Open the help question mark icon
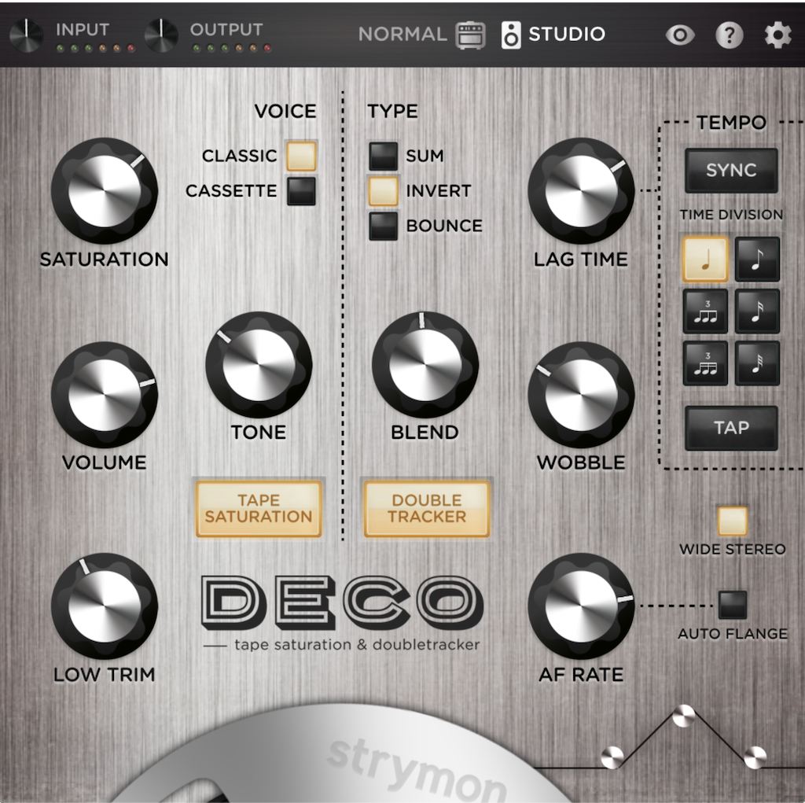Screen dimensions: 805x803 (729, 35)
